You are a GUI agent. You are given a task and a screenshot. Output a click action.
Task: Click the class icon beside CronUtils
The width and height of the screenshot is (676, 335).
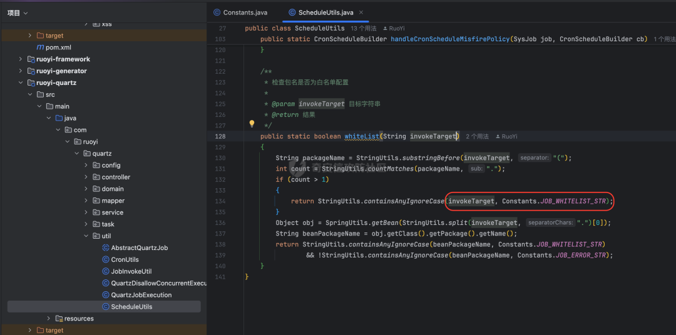pyautogui.click(x=105, y=259)
